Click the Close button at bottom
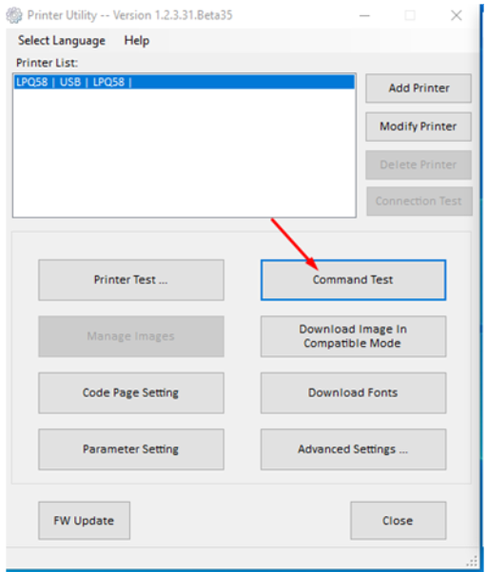 pos(398,521)
